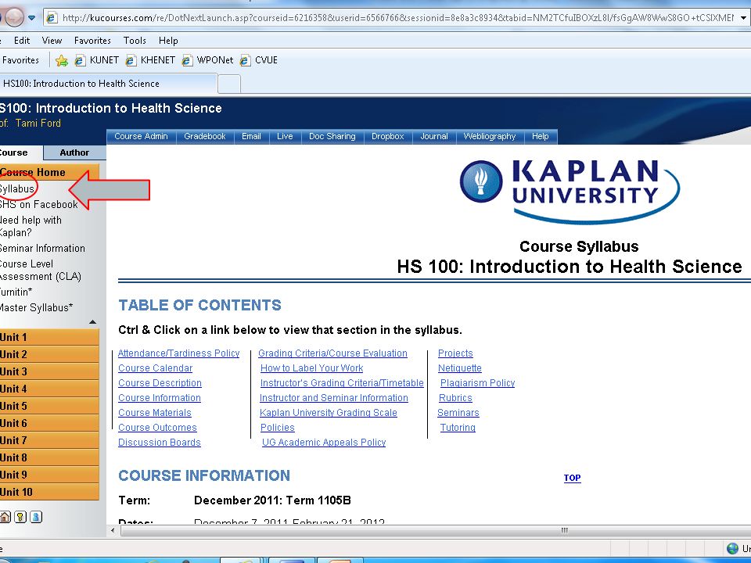Click the user profile icon below Unit 10
The width and height of the screenshot is (751, 563).
[x=36, y=517]
